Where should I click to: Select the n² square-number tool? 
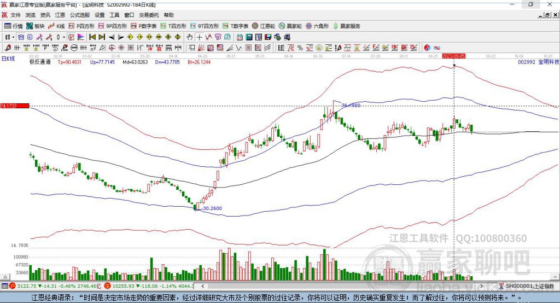[93, 48]
